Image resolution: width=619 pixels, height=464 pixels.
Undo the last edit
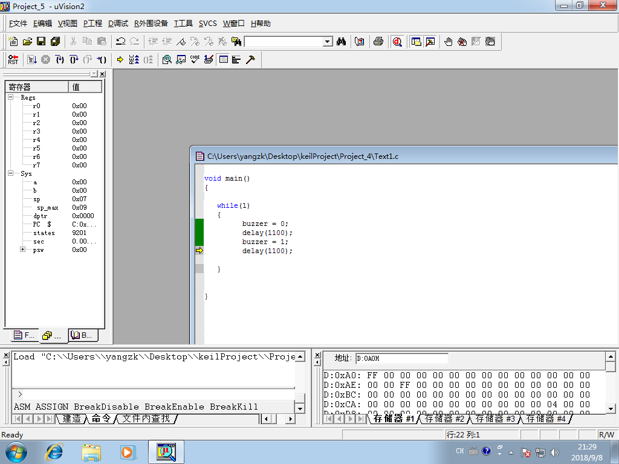(121, 42)
